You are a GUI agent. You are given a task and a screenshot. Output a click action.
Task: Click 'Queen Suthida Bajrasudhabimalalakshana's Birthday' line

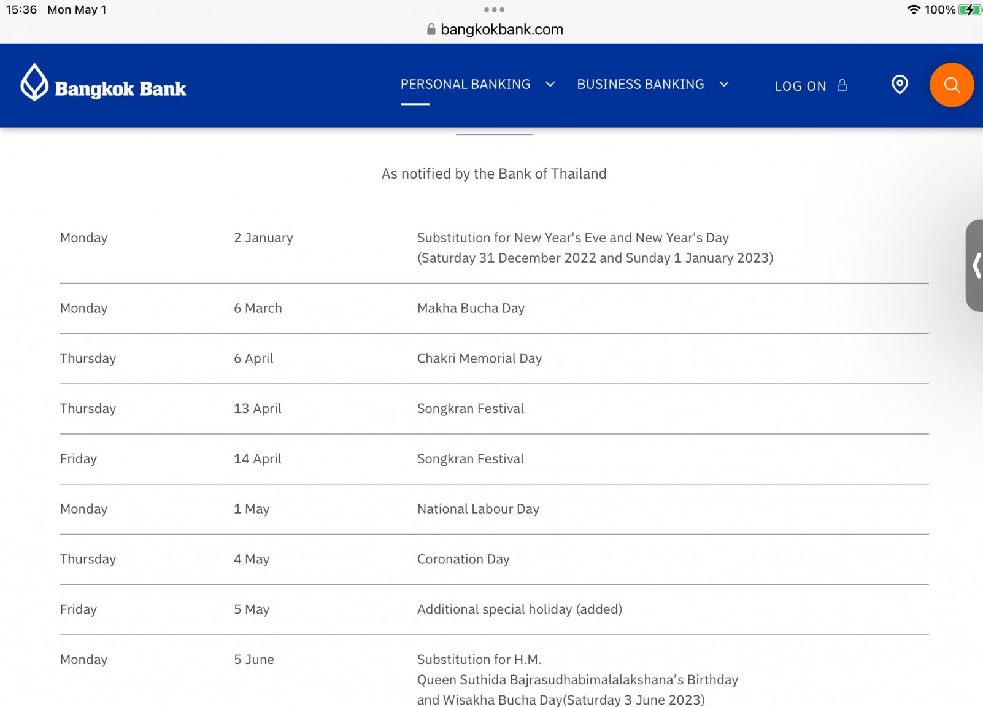pyautogui.click(x=577, y=680)
